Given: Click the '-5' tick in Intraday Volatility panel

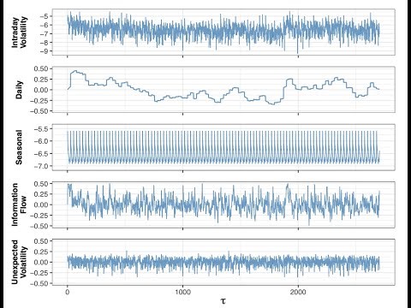Looking at the screenshot, I should point(45,16).
